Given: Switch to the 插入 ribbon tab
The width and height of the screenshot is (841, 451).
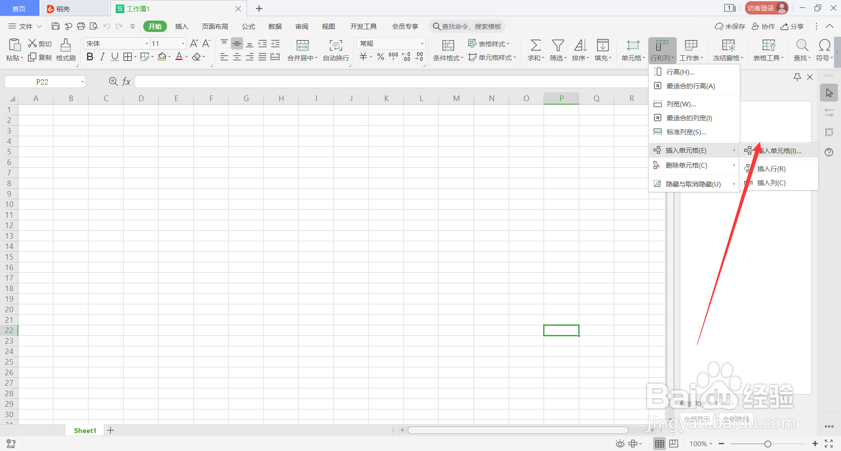Looking at the screenshot, I should [x=181, y=26].
